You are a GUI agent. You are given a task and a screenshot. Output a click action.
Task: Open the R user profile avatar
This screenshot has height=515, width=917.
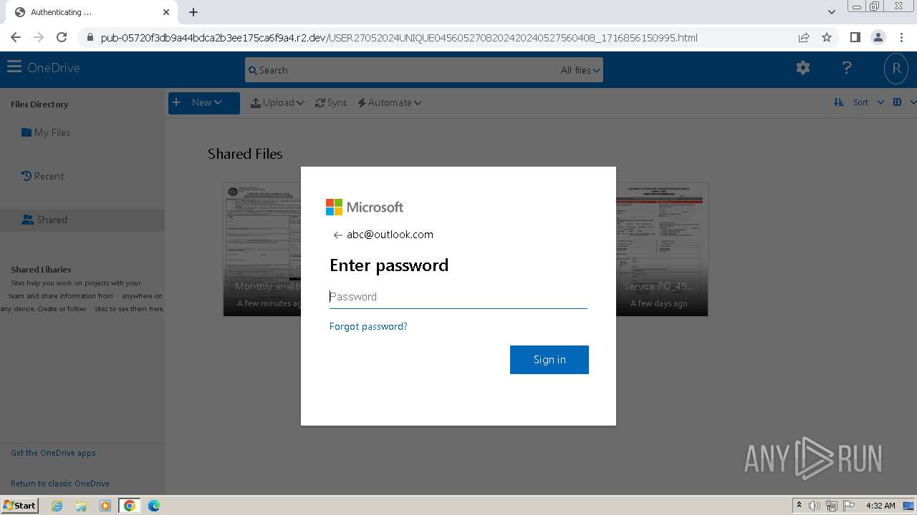coord(896,69)
